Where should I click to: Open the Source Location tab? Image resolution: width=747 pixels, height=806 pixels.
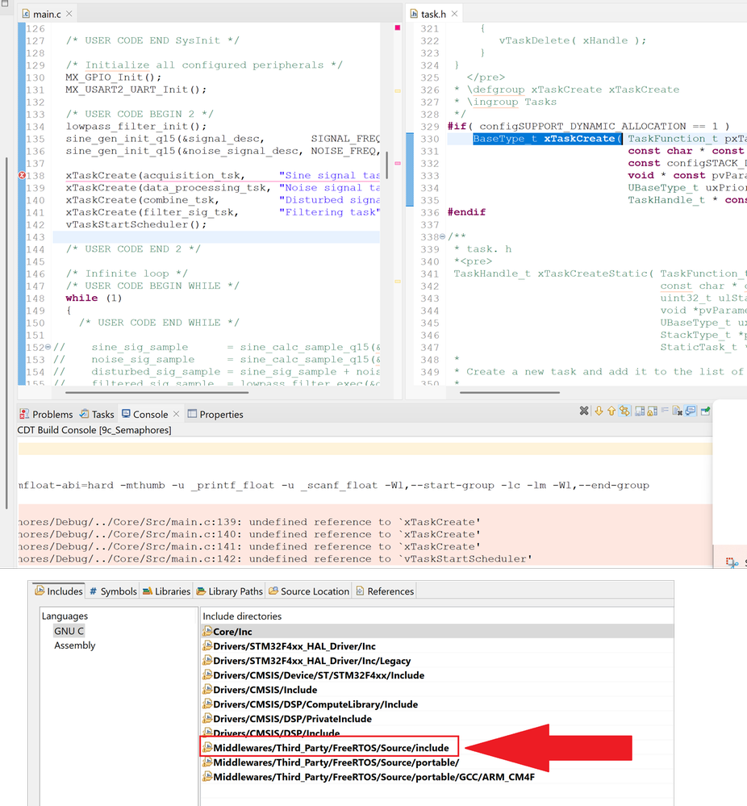309,591
